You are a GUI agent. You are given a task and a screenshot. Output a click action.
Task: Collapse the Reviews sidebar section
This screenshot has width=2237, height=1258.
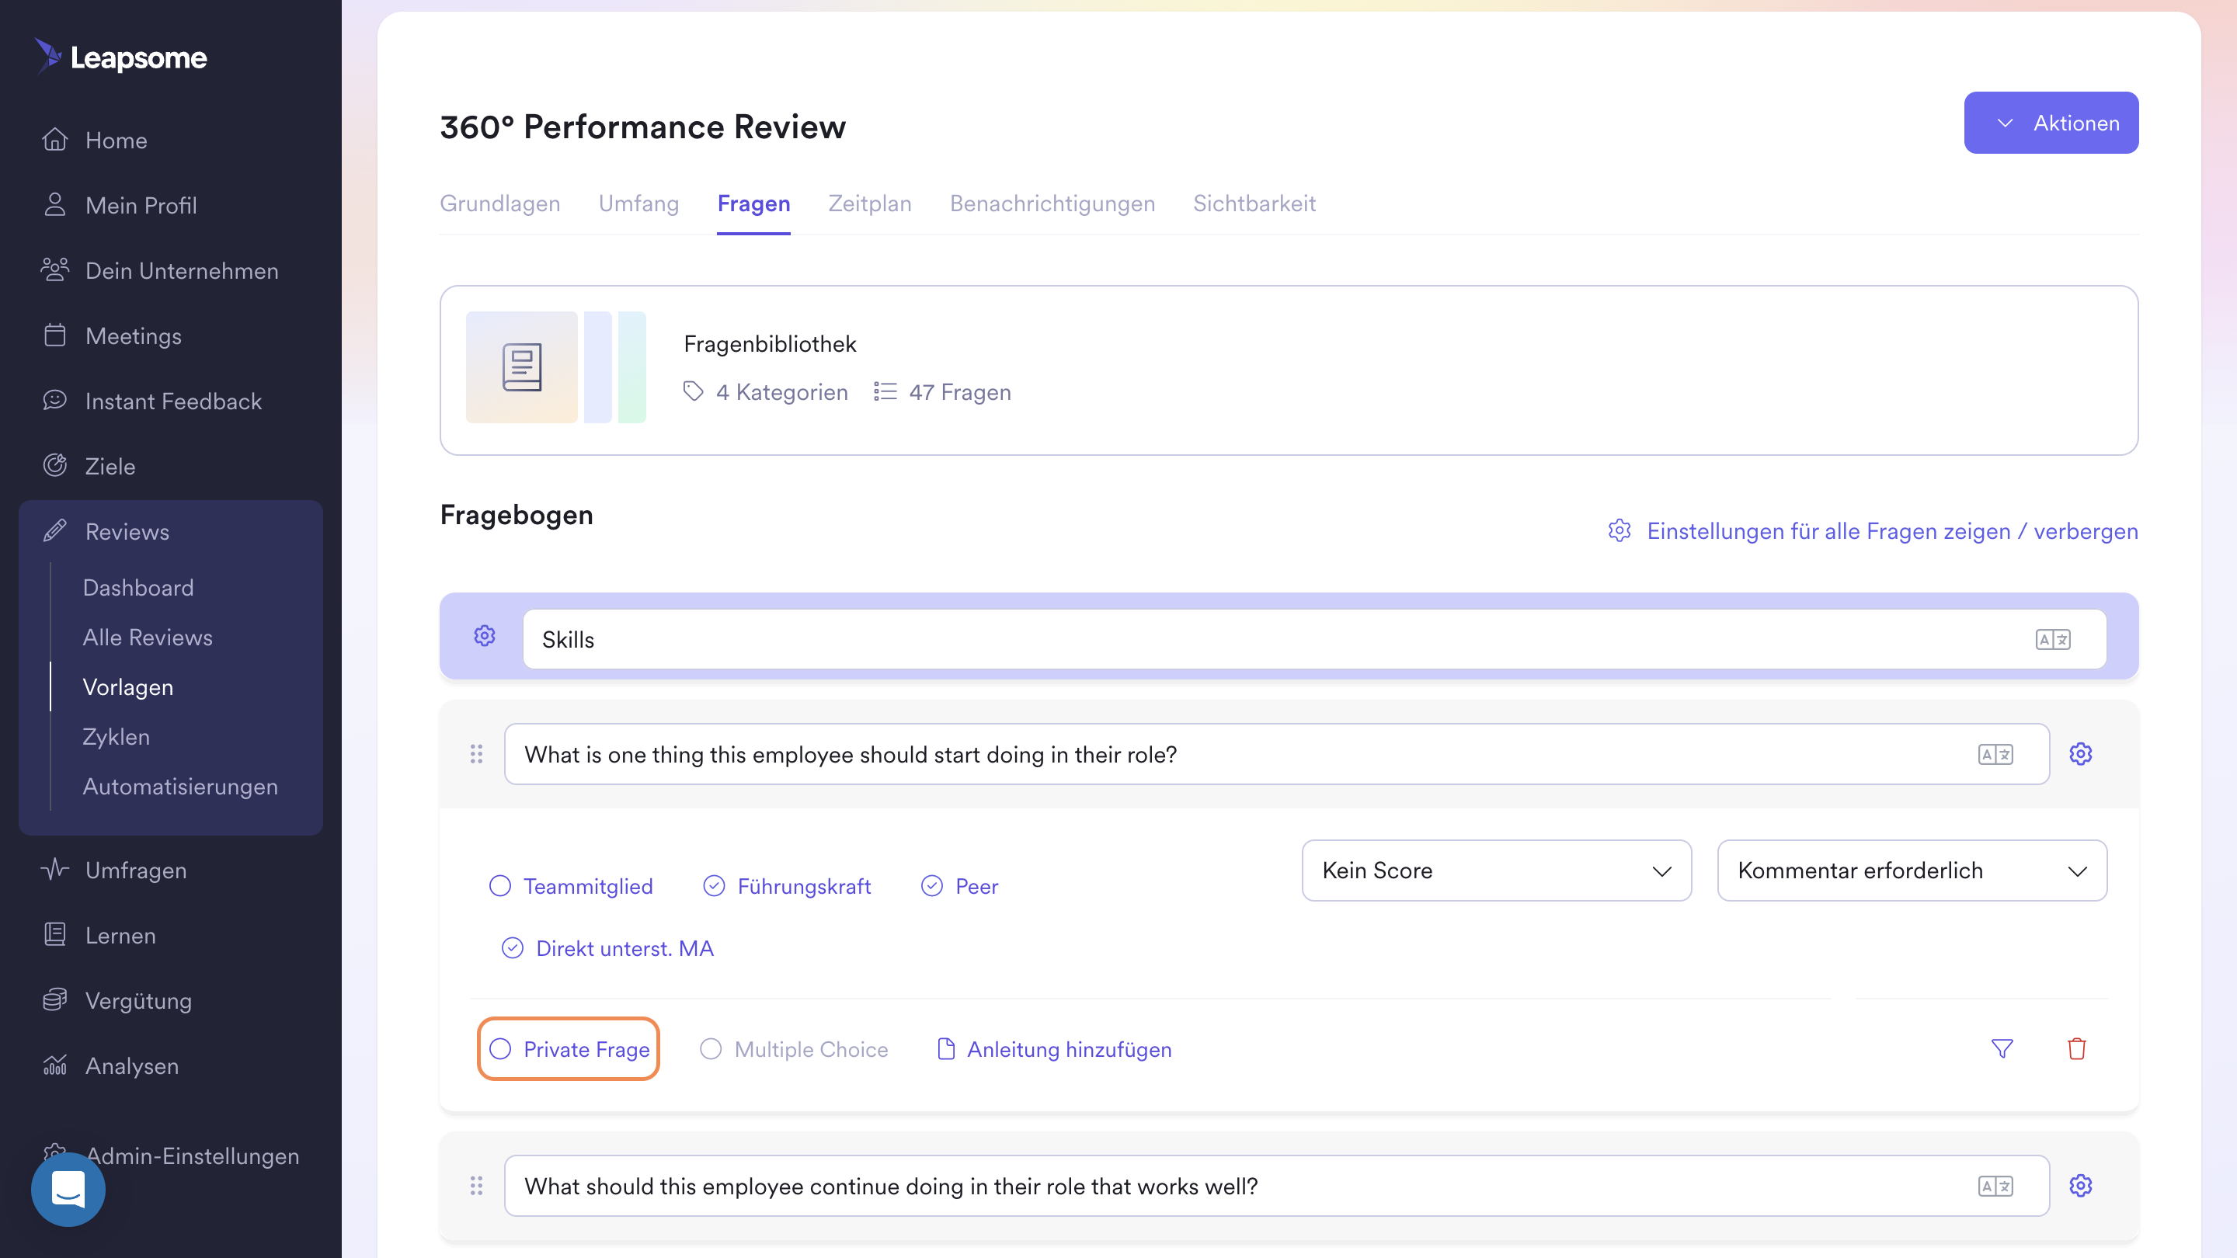(171, 530)
